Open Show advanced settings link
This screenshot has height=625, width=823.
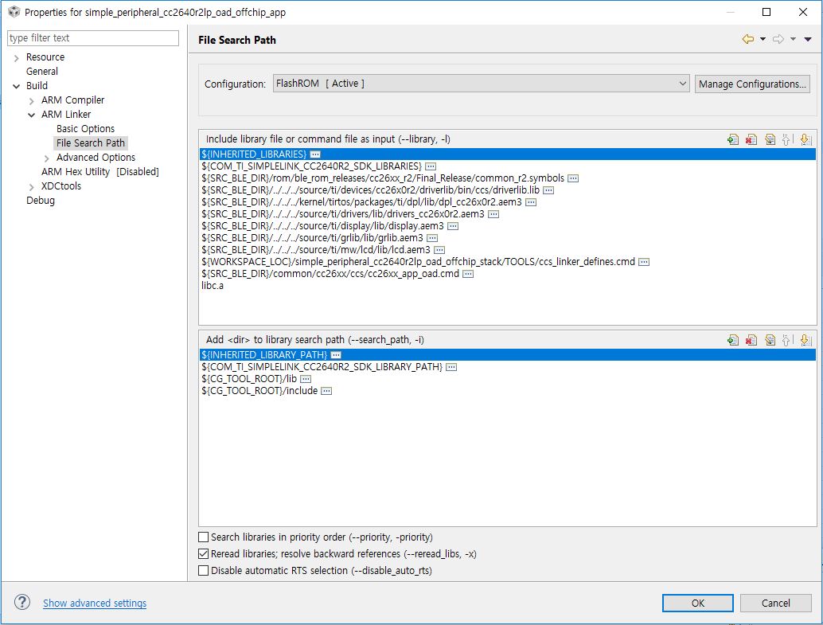click(94, 603)
